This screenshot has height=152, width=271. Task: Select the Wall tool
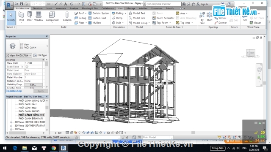pyautogui.click(x=22, y=17)
